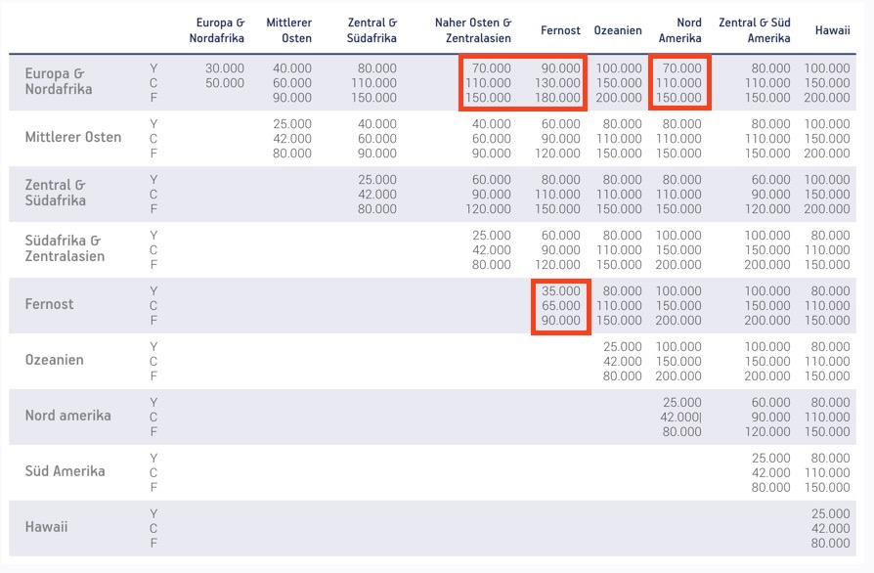This screenshot has width=874, height=573.
Task: Select the 180.000 cell in the table
Action: point(561,98)
